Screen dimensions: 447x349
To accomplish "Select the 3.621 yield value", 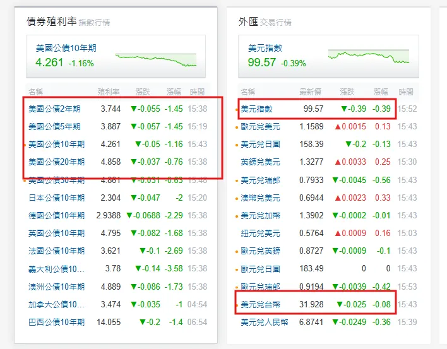I will [110, 251].
